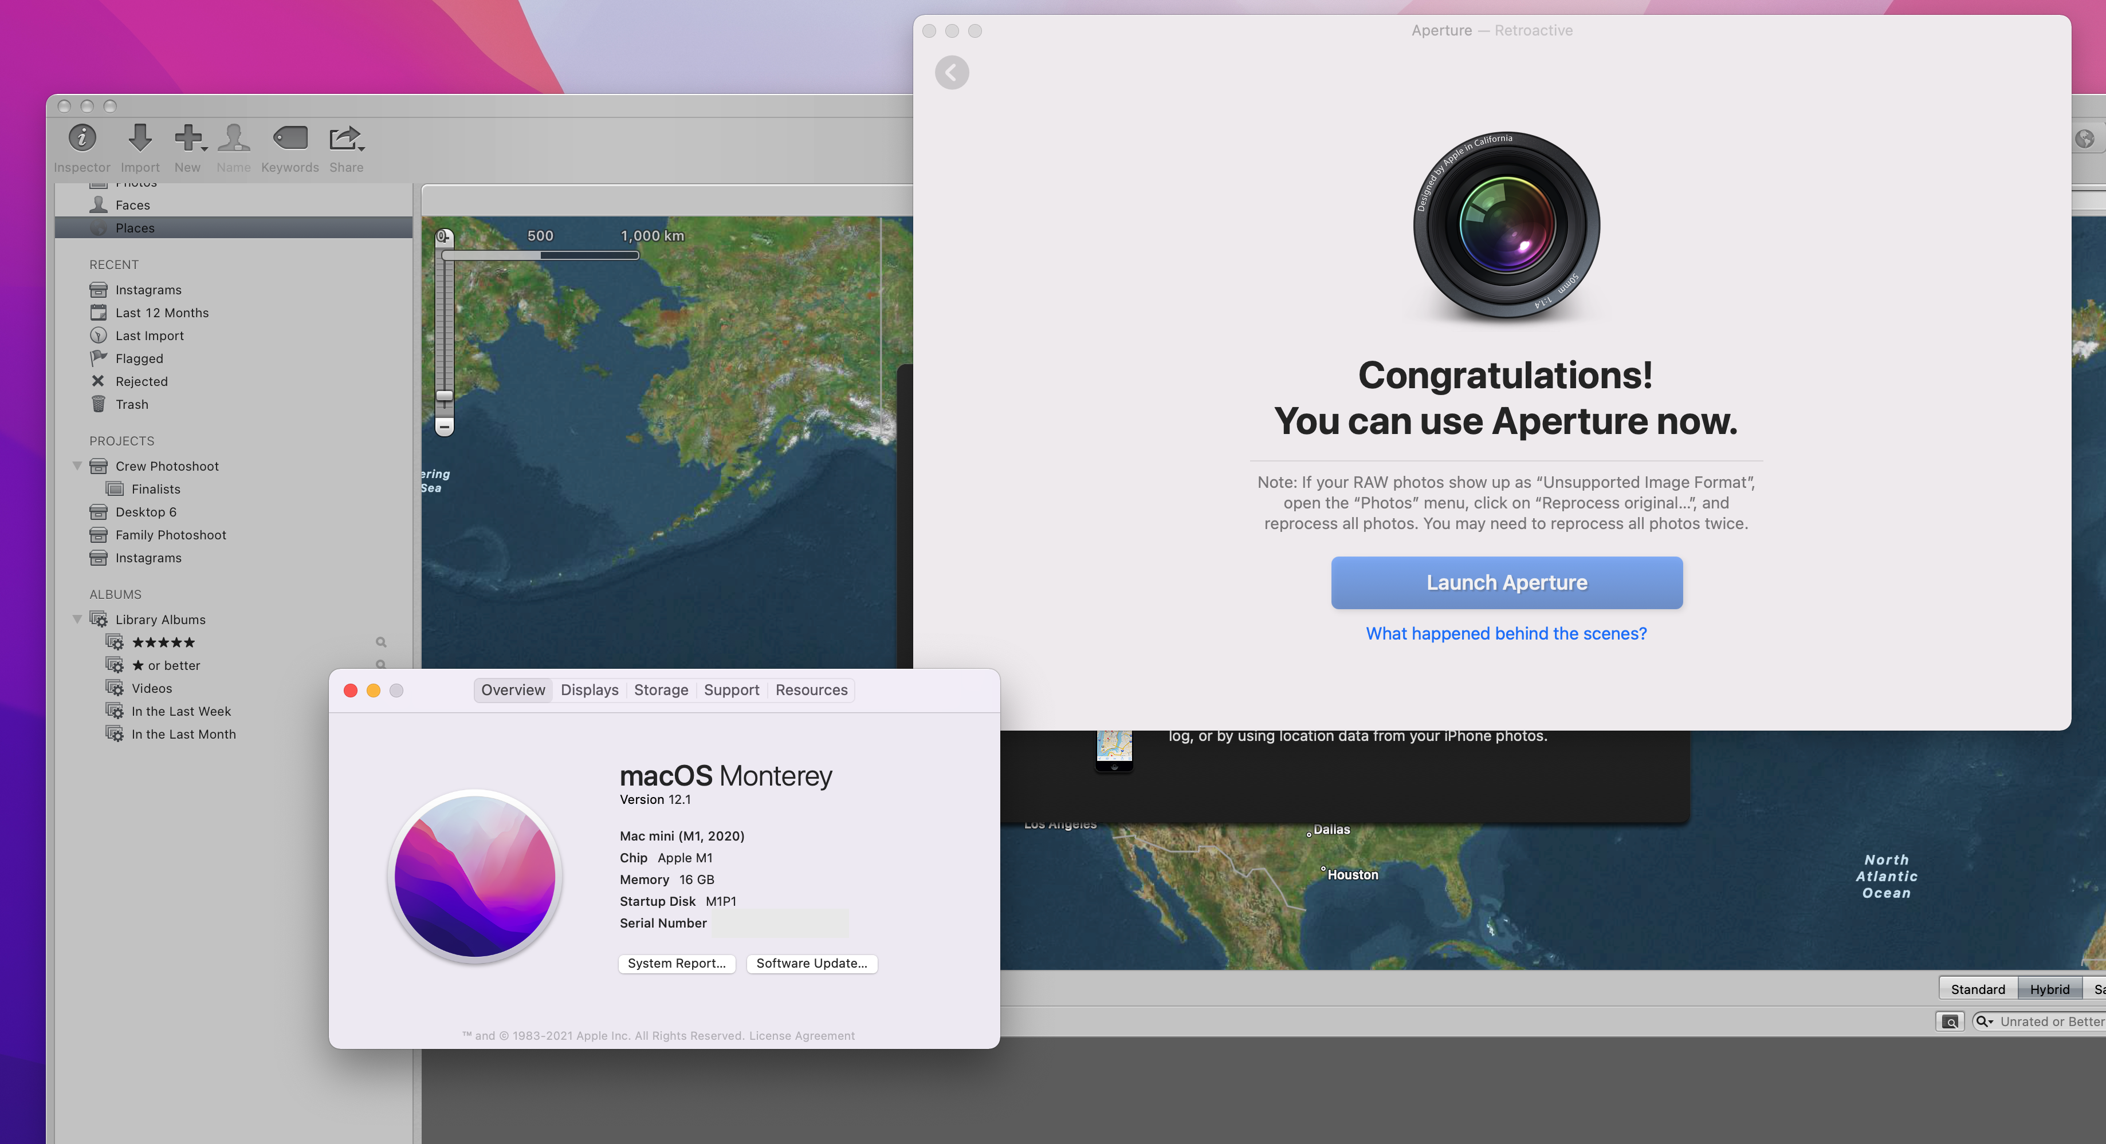Screen dimensions: 2106x1144
Task: Select the Flagged item in Recent
Action: pyautogui.click(x=139, y=359)
